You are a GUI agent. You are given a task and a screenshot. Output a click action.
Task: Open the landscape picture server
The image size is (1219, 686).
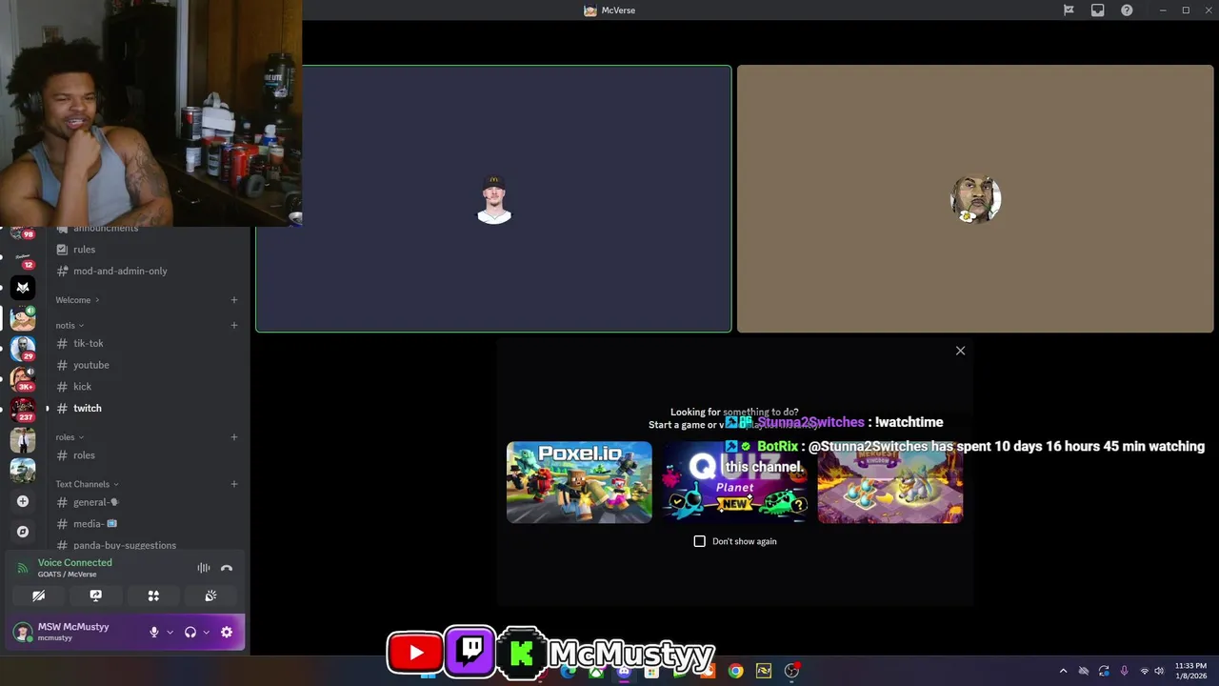(23, 470)
